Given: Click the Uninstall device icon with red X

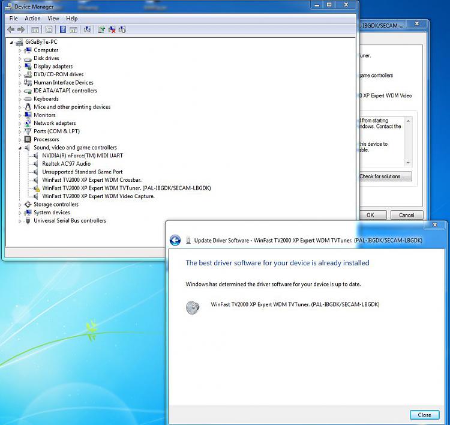Looking at the screenshot, I should coord(112,29).
